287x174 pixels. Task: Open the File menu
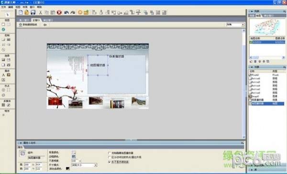point(3,7)
